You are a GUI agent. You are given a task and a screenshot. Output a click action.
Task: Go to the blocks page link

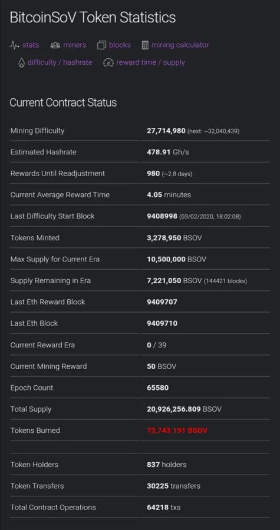coord(120,45)
